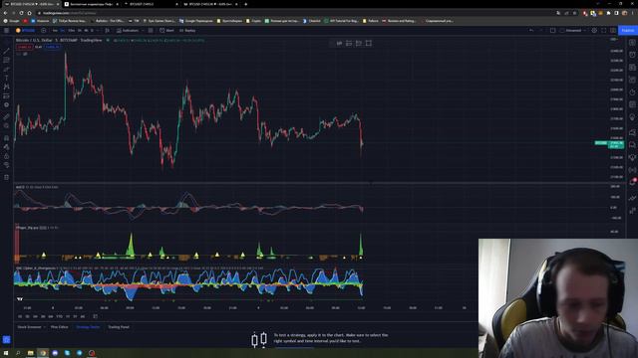The height and width of the screenshot is (358, 638).
Task: Click the current price label on price scale
Action: (x=616, y=144)
